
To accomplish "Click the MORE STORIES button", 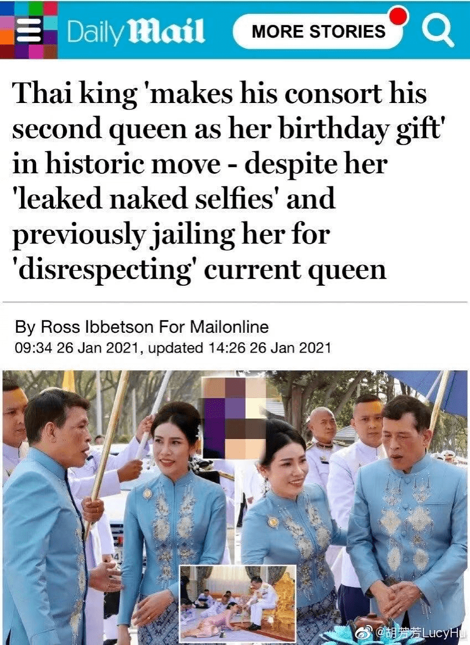I will pos(318,32).
